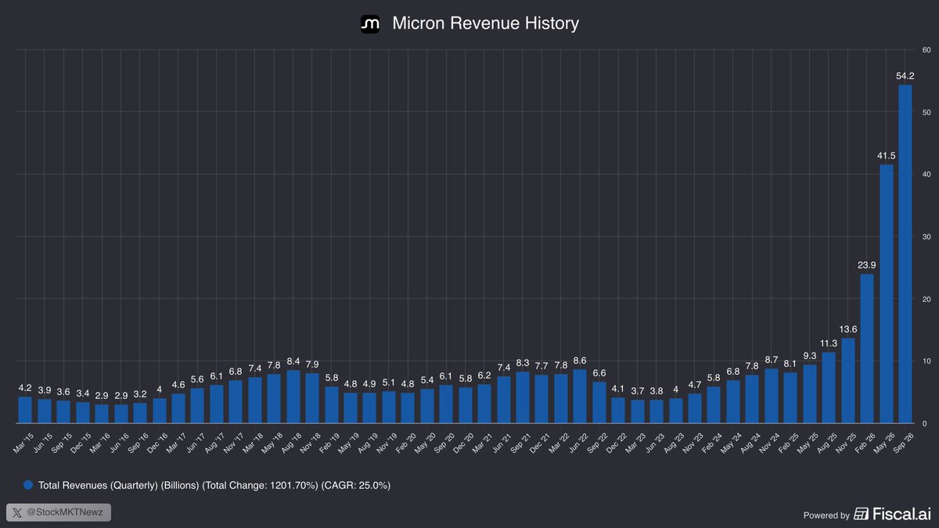
Task: Click the "8.7" value label
Action: coord(772,360)
